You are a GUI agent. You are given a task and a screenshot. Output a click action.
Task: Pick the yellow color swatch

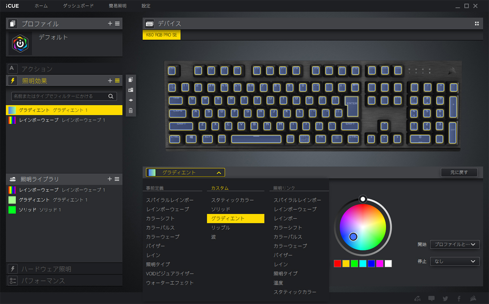(346, 264)
